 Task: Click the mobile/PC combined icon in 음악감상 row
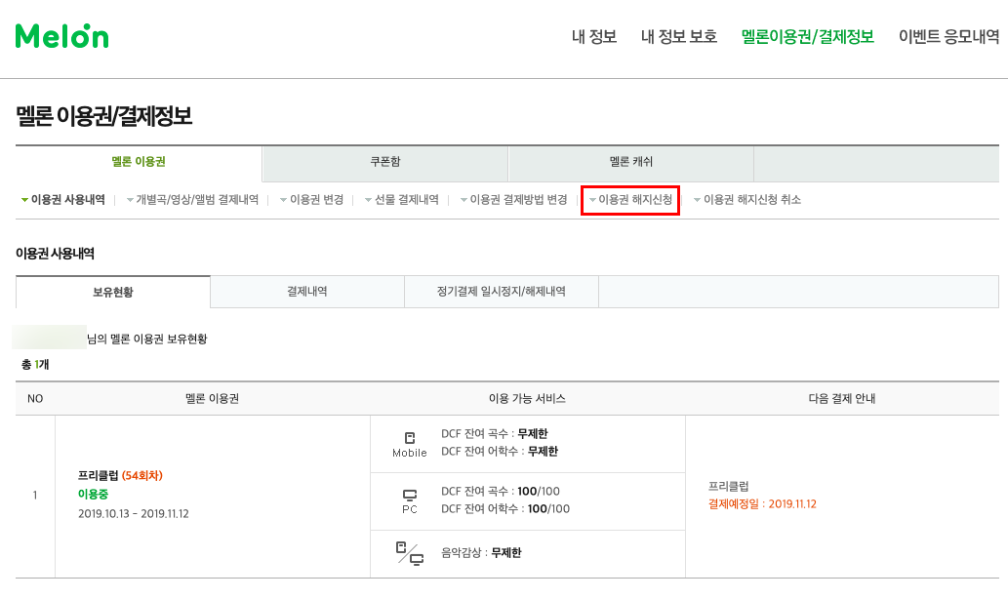pos(410,553)
